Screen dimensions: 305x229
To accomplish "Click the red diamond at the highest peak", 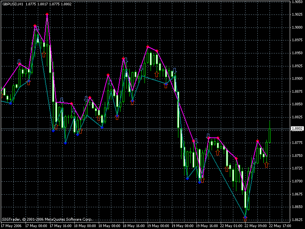I will point(47,14).
